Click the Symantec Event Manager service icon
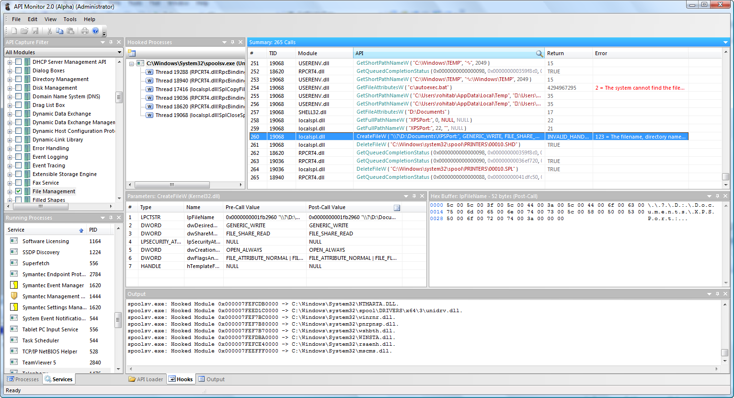This screenshot has width=734, height=398. (14, 285)
